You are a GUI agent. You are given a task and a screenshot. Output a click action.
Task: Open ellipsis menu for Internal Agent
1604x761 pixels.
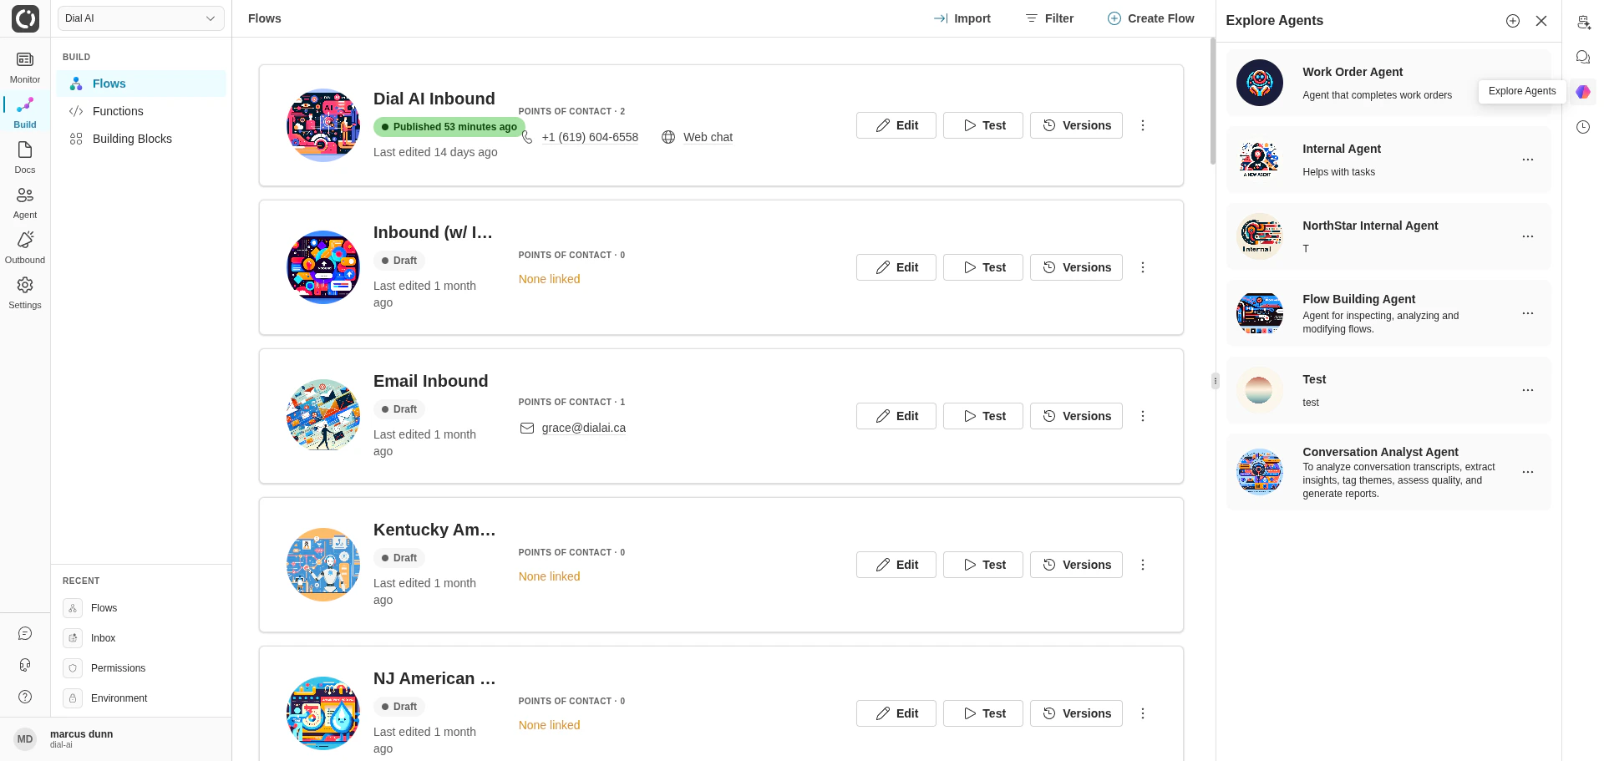click(x=1528, y=160)
